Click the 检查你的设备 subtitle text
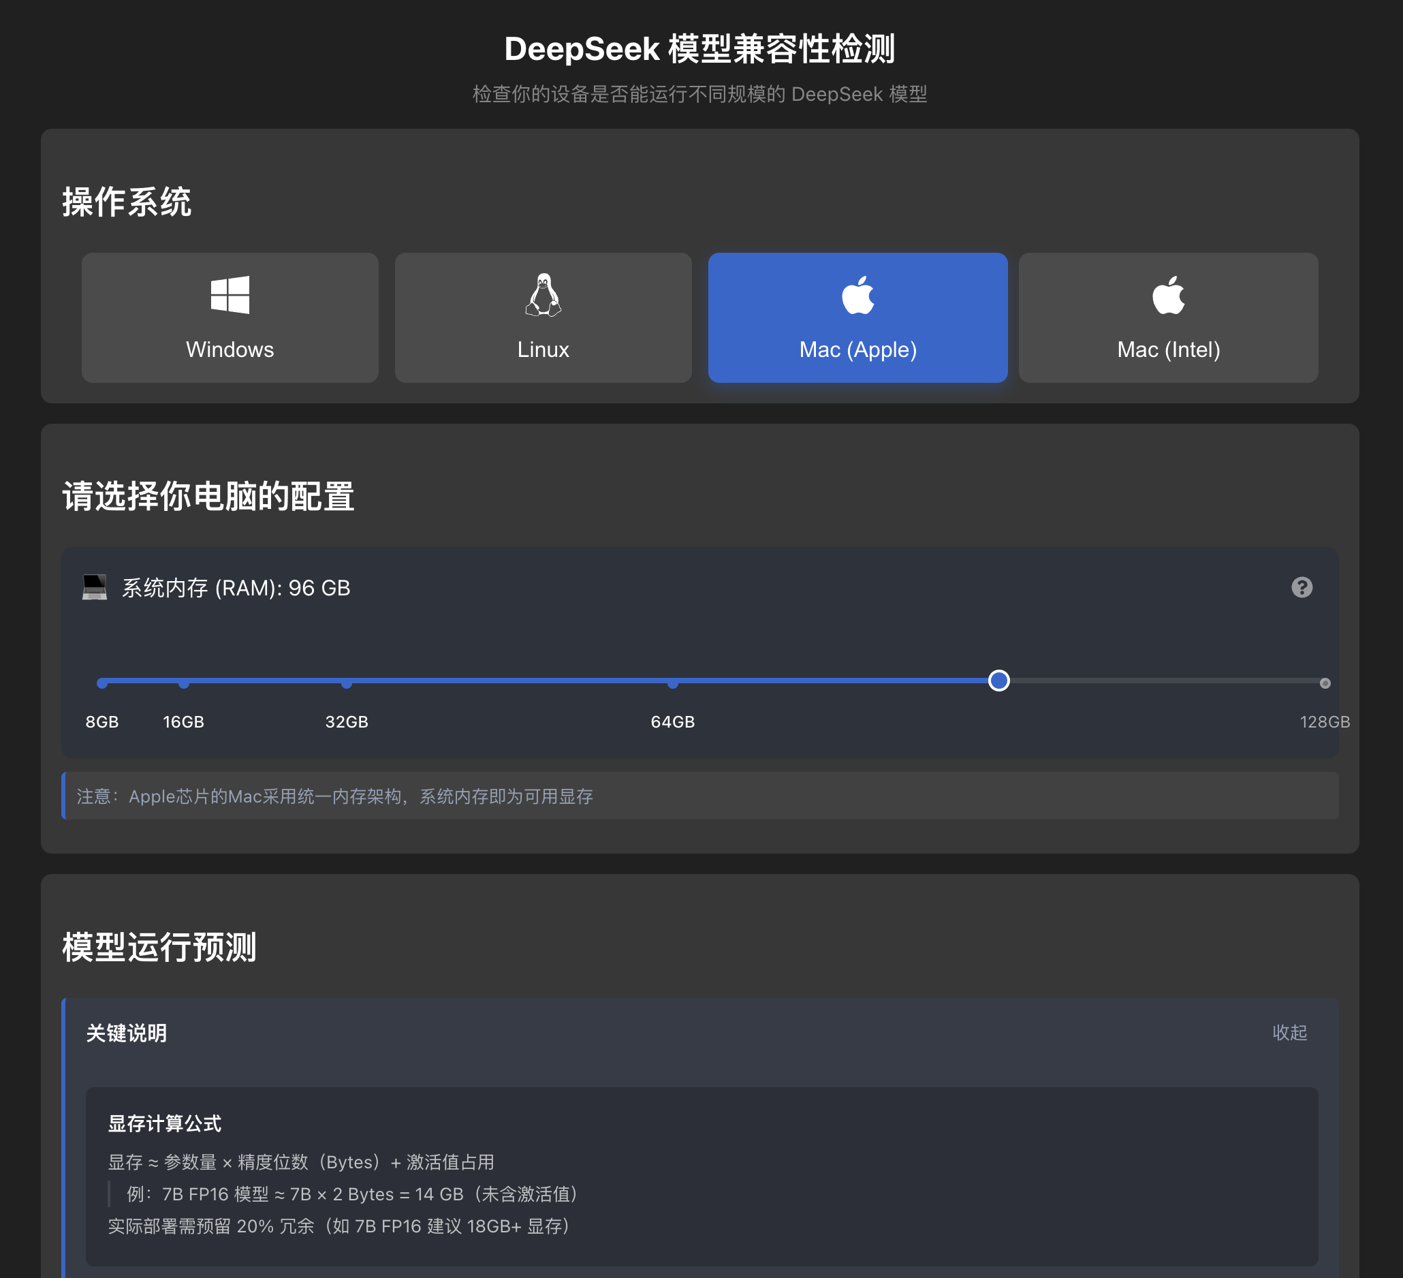This screenshot has width=1403, height=1278. tap(699, 94)
